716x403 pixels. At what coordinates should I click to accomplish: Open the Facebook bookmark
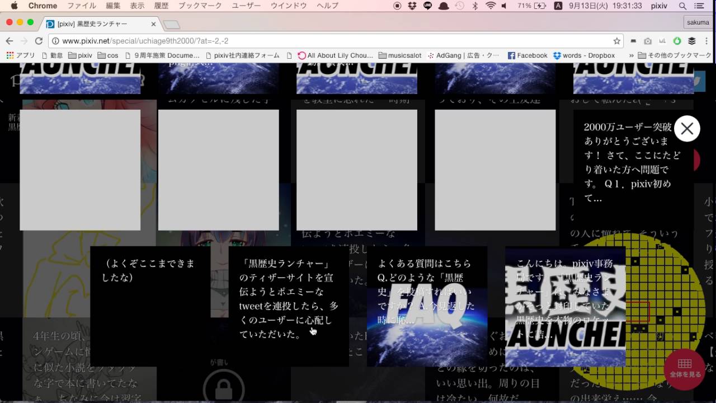[x=527, y=55]
